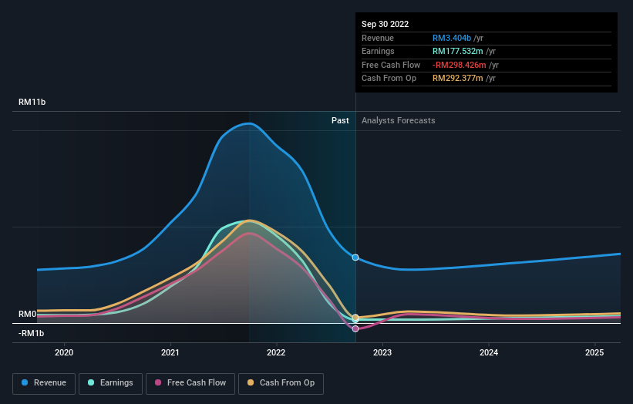
Task: Click the -RM1b y-axis label
Action: pyautogui.click(x=31, y=333)
